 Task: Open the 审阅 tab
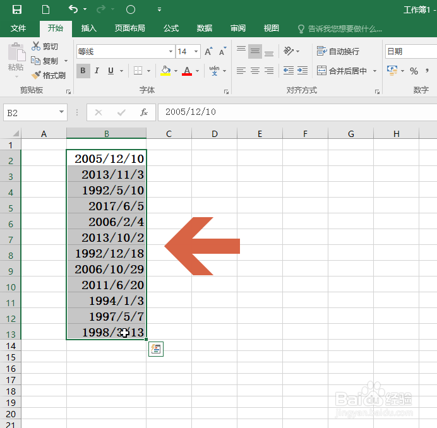click(238, 28)
